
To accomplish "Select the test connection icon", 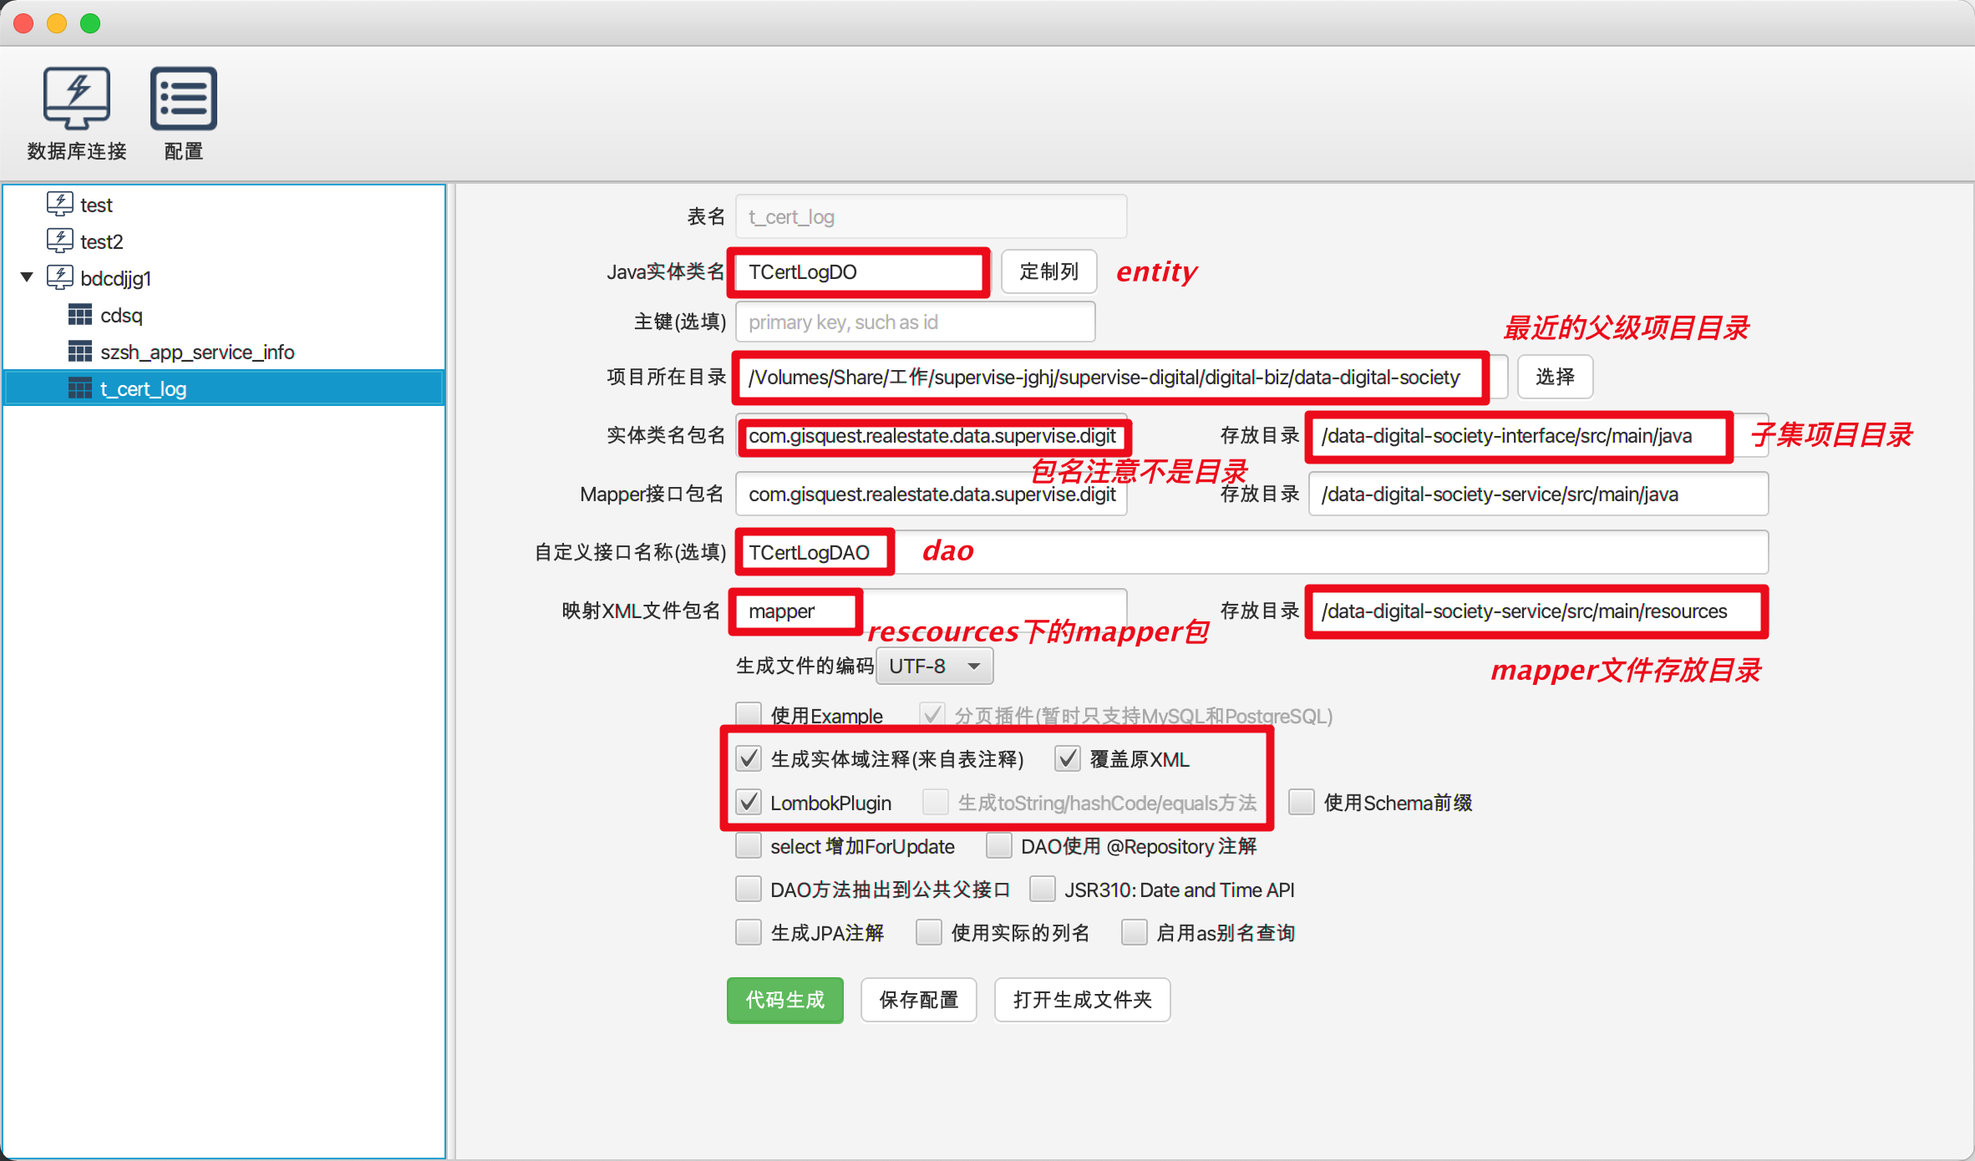I will (59, 204).
